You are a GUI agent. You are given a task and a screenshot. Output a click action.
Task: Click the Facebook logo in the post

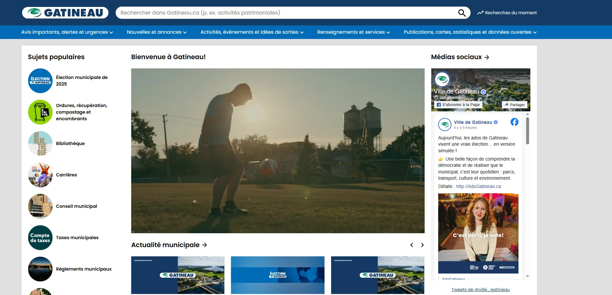click(x=514, y=122)
